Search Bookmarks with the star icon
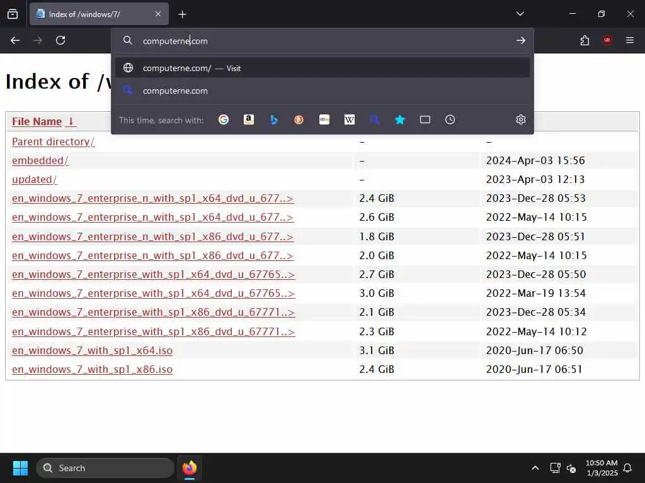This screenshot has height=483, width=645. [400, 119]
